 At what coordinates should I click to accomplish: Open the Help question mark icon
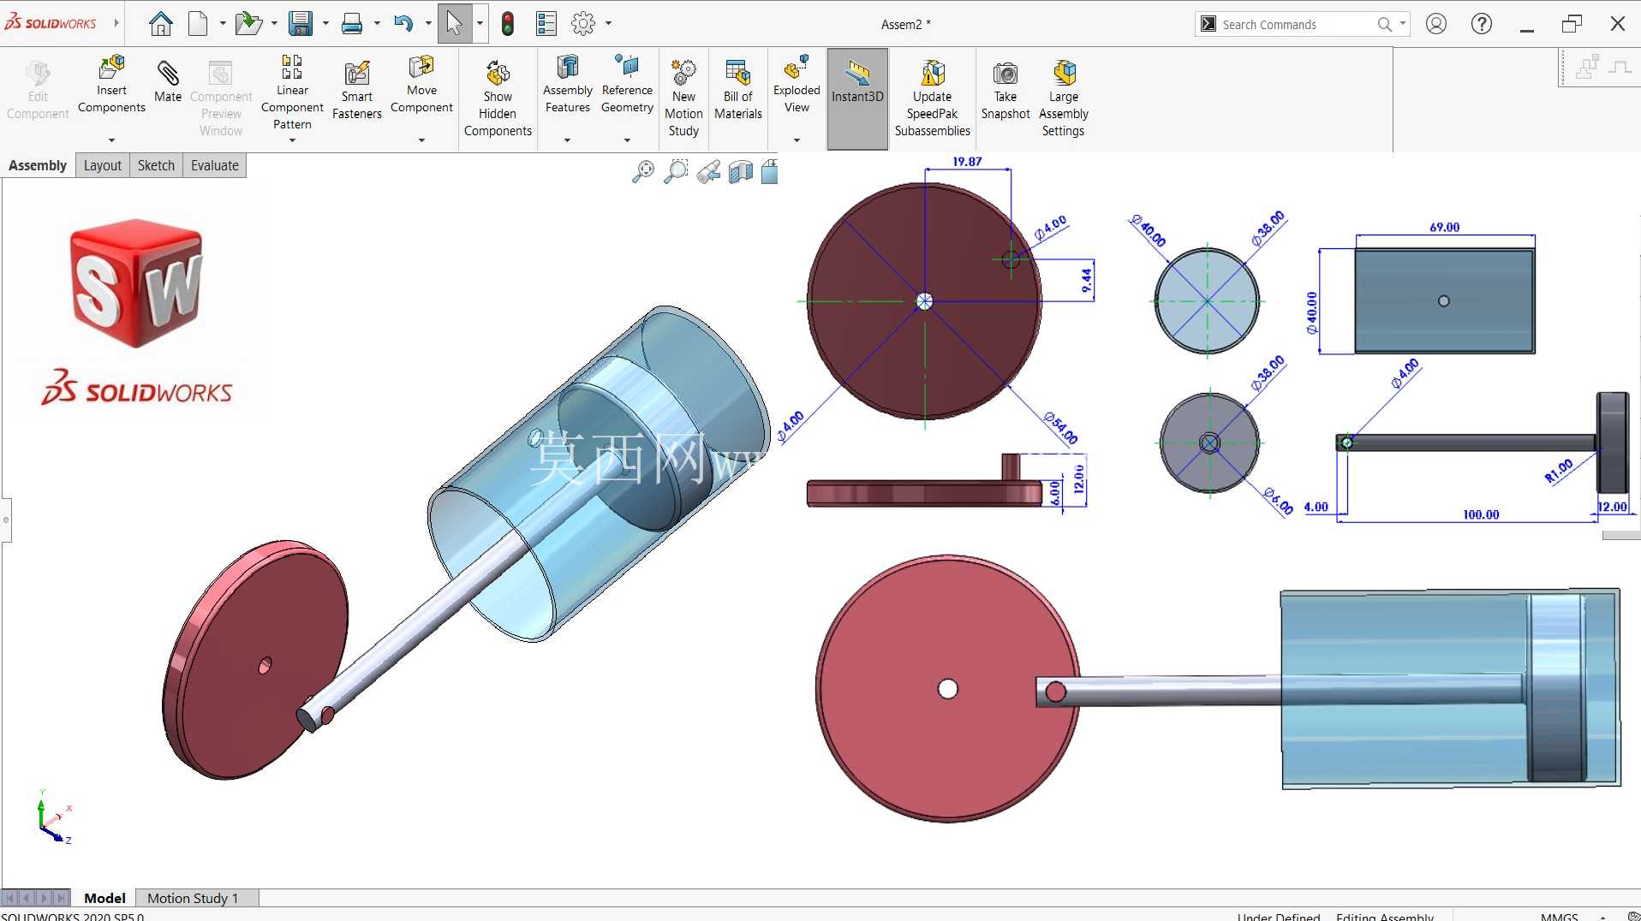tap(1482, 24)
